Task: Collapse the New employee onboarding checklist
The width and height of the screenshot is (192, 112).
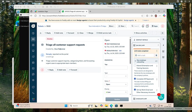Action: (135, 60)
